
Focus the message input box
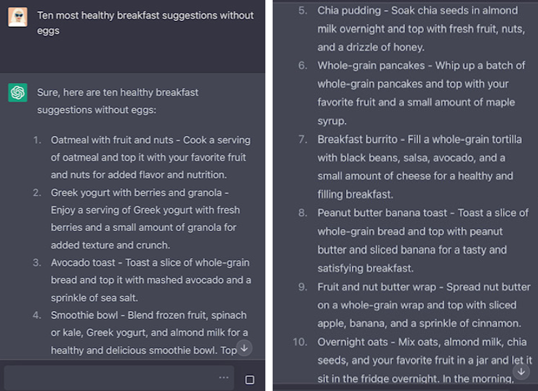[x=119, y=378]
